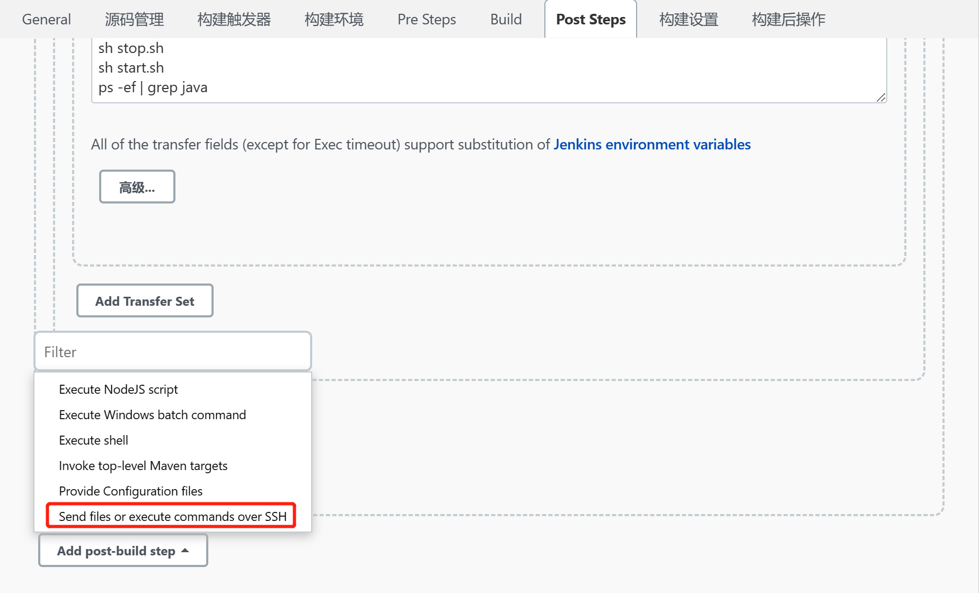Open the Jenkins environment variables link
Image resolution: width=979 pixels, height=593 pixels.
651,144
